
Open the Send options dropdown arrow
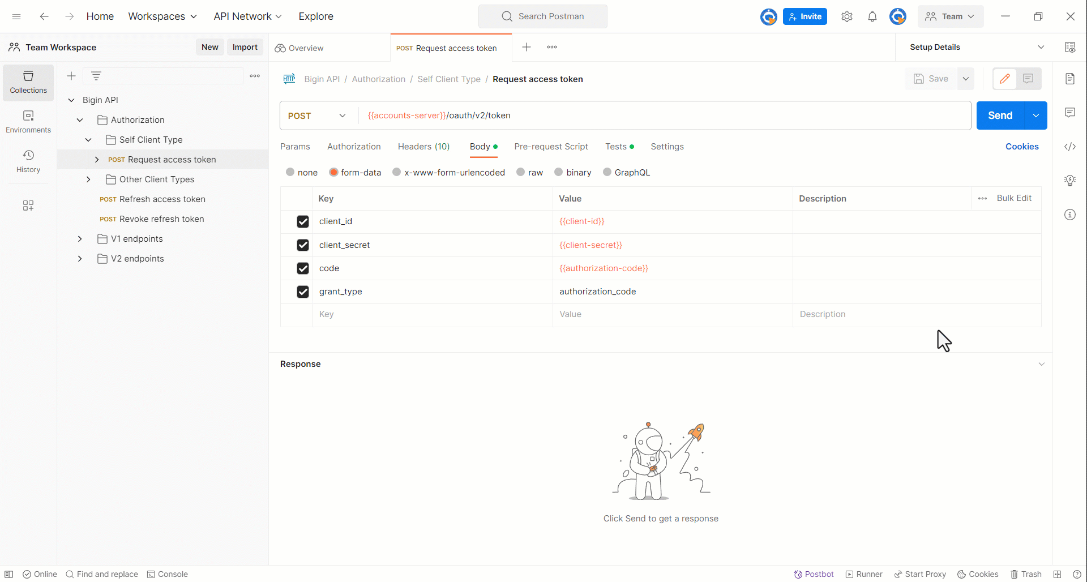[1035, 115]
